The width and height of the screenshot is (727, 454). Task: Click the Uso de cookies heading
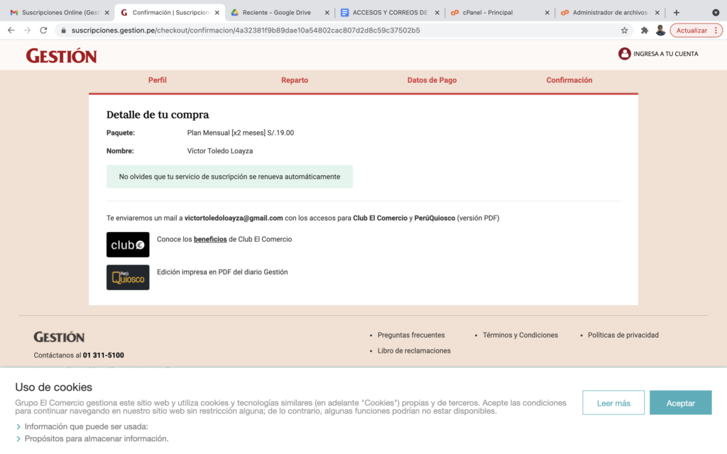pyautogui.click(x=54, y=387)
